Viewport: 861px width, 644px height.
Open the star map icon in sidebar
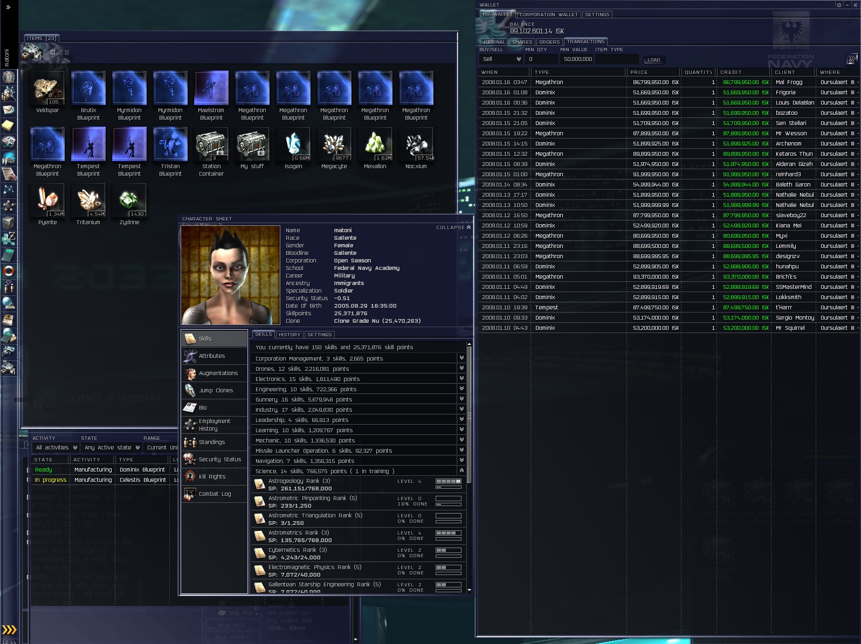click(9, 190)
